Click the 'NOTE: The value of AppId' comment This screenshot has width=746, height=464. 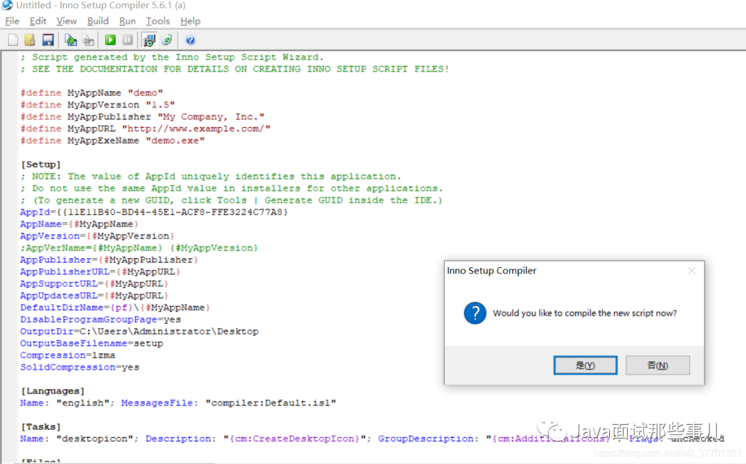pos(211,176)
